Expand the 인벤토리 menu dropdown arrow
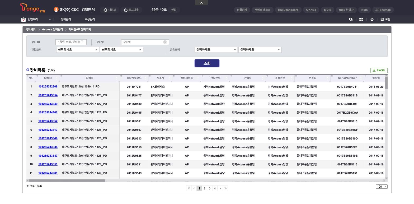 [50, 19]
